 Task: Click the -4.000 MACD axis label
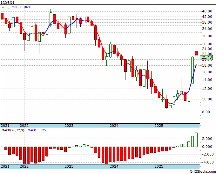(x=207, y=162)
